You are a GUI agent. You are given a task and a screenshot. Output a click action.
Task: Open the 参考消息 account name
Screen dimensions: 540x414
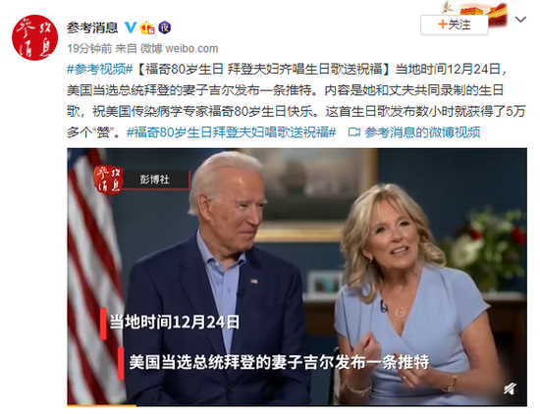[92, 27]
